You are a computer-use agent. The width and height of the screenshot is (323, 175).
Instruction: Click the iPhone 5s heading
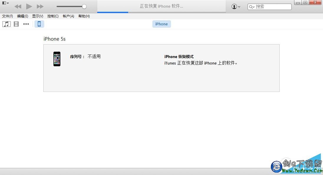pos(55,39)
